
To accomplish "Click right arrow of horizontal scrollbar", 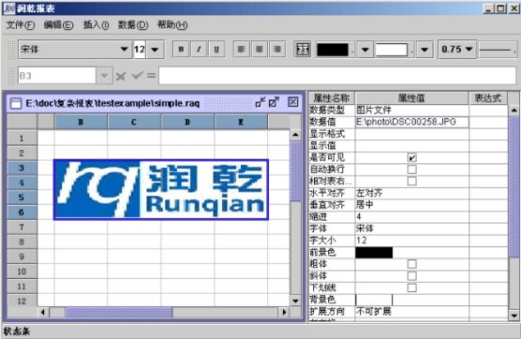I will 284,312.
